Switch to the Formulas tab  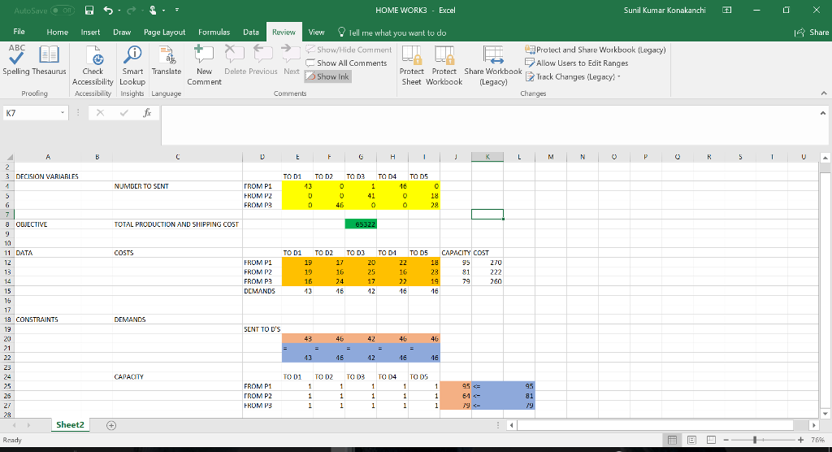coord(214,32)
